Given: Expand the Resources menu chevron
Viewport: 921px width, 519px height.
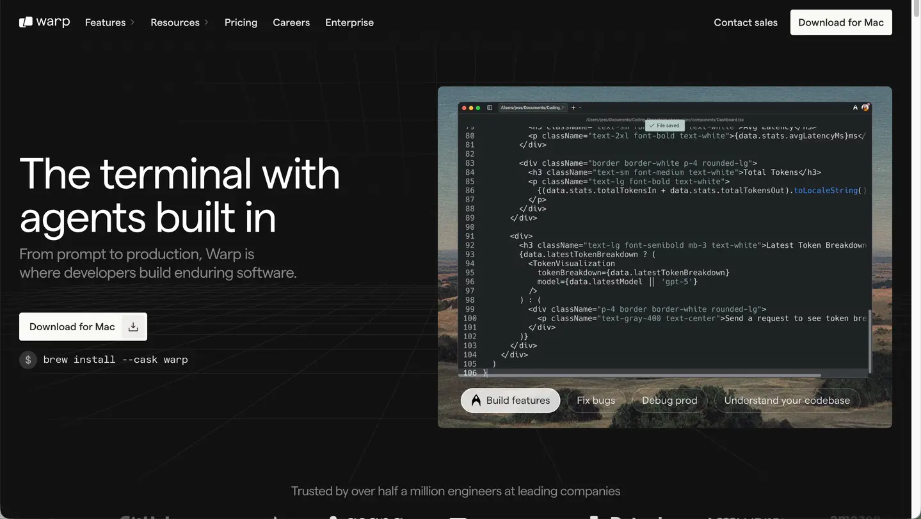Looking at the screenshot, I should point(206,22).
